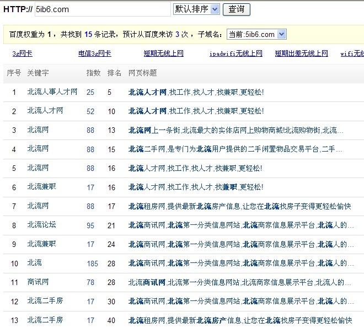Viewport: 364px width, 328px height.
Task: Visit the 短期出差无线上网 link
Action: pyautogui.click(x=301, y=53)
